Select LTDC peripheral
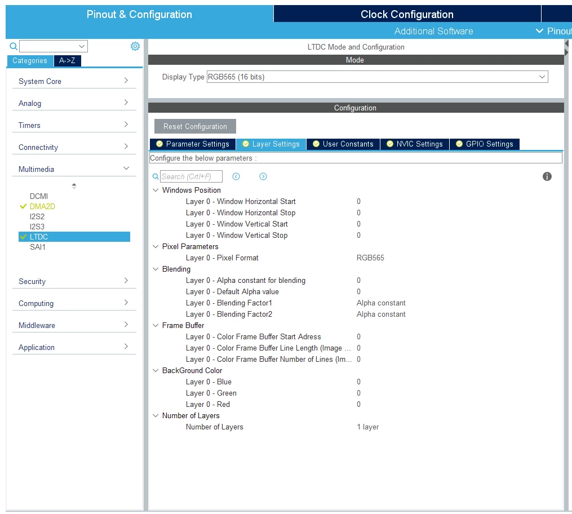 (x=74, y=237)
